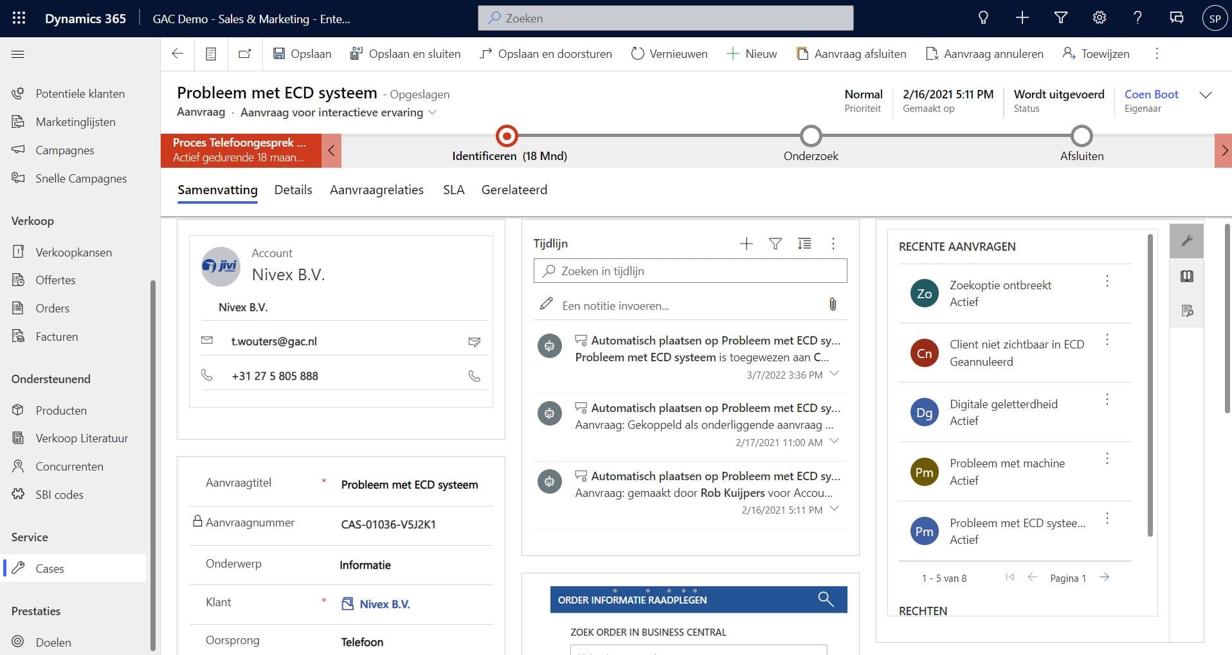
Task: Open the form selector dropdown for interactieve ervaring
Action: (433, 112)
